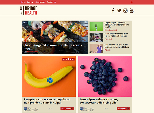Visit the Facebook social icon
154x113 pixels.
click(113, 11)
